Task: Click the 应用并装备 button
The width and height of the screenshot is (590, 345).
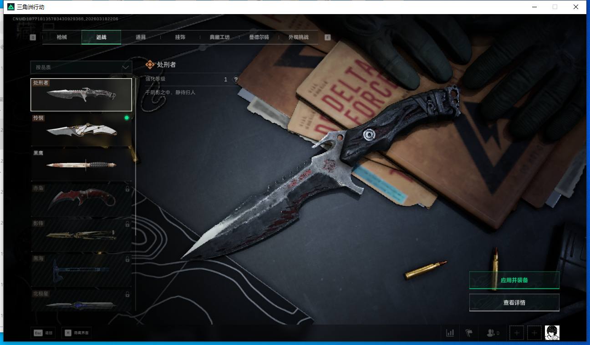Action: [514, 280]
